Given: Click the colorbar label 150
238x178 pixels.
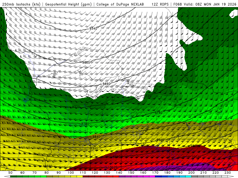Looking at the screenshot, I should point(131,173).
